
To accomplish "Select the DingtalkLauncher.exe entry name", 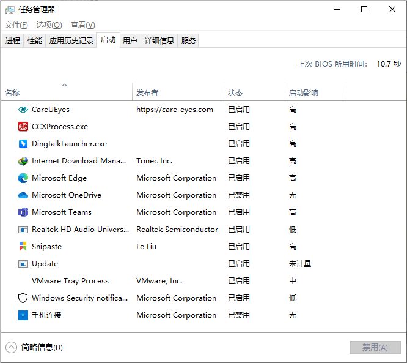I will (x=69, y=144).
